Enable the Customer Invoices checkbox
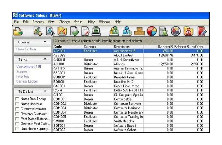222x145 pixels. coord(17,109)
